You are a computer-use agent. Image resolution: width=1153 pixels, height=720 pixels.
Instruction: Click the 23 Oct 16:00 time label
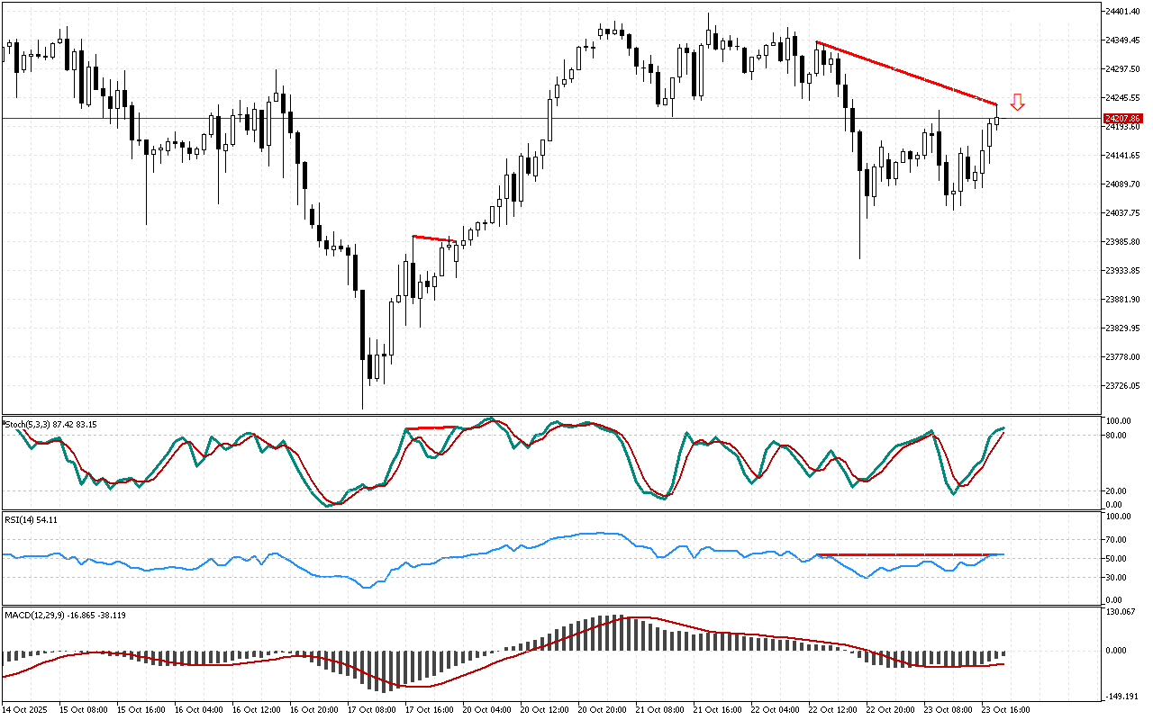[x=1004, y=709]
